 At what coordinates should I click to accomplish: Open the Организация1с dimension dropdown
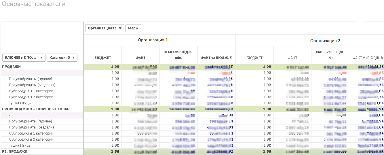[x=105, y=28]
